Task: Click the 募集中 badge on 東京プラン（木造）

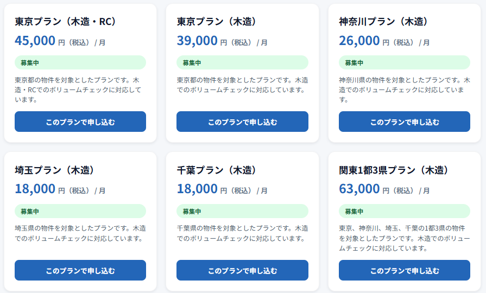Action: point(242,62)
